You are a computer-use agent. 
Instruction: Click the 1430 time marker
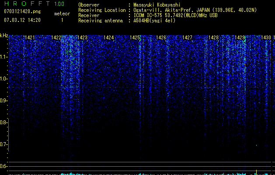click(266, 38)
